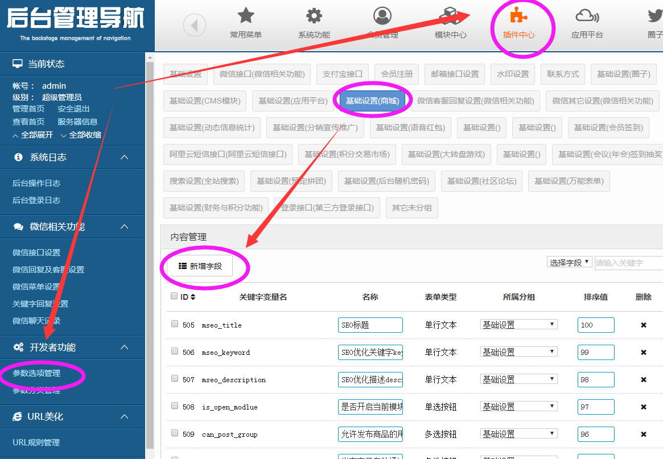Viewport: 663px width, 459px height.
Task: Check the box for row 506 mseo_keyword
Action: (175, 352)
